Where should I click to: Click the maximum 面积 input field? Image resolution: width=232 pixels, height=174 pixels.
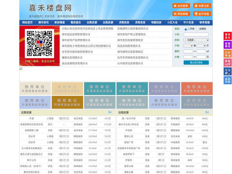click(201, 51)
